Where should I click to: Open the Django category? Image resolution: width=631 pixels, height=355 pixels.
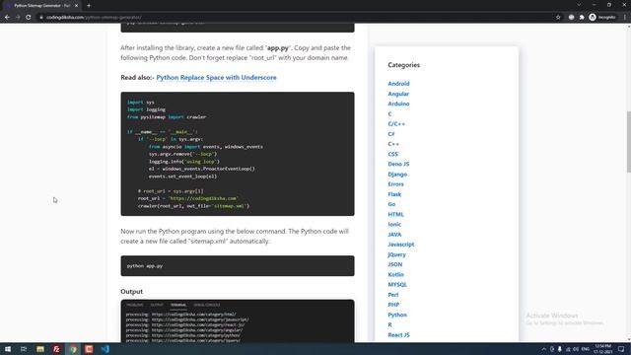(397, 175)
